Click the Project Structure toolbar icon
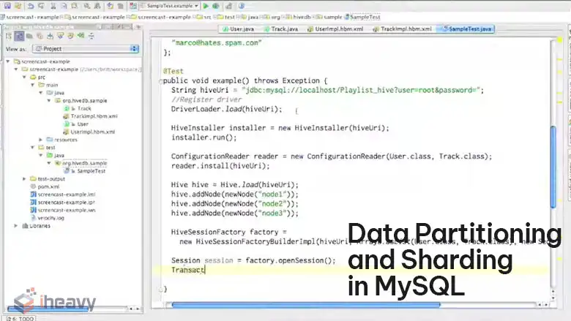 click(228, 6)
